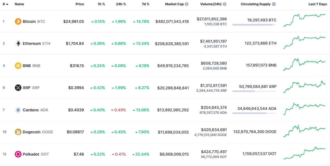Click the Ethereum logo icon

(18, 43)
